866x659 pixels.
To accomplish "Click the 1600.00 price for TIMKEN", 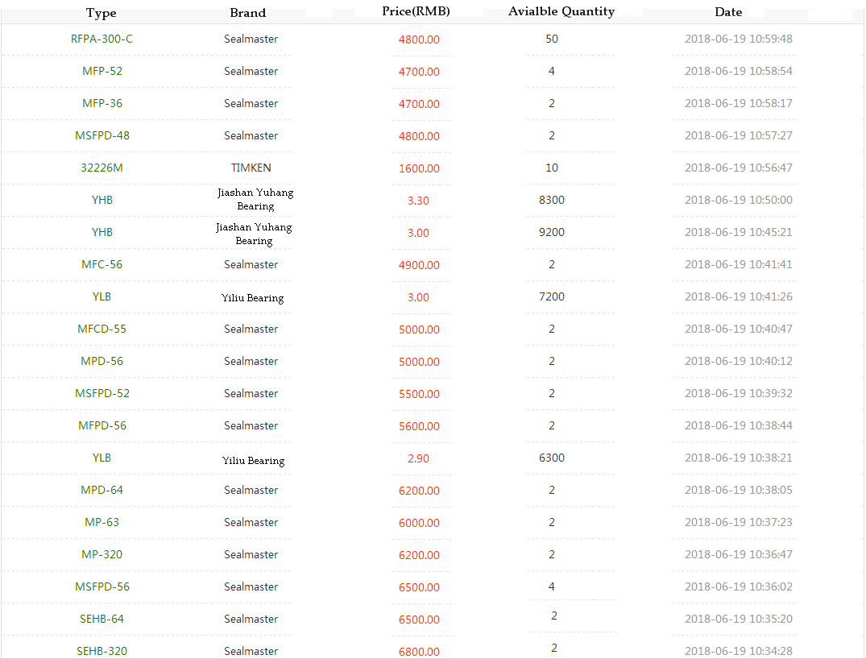I will [419, 168].
